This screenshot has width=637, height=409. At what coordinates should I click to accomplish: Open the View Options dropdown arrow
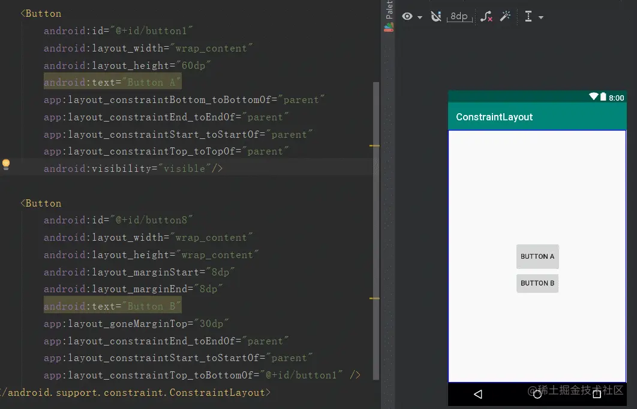[420, 17]
